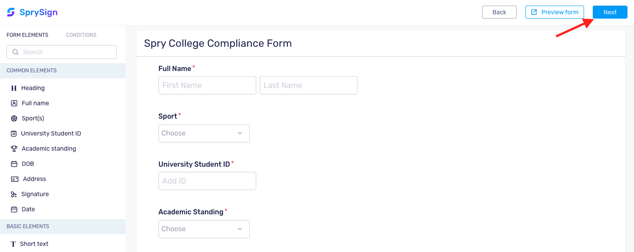
Task: Switch to the Form Elements tab
Action: pyautogui.click(x=27, y=35)
